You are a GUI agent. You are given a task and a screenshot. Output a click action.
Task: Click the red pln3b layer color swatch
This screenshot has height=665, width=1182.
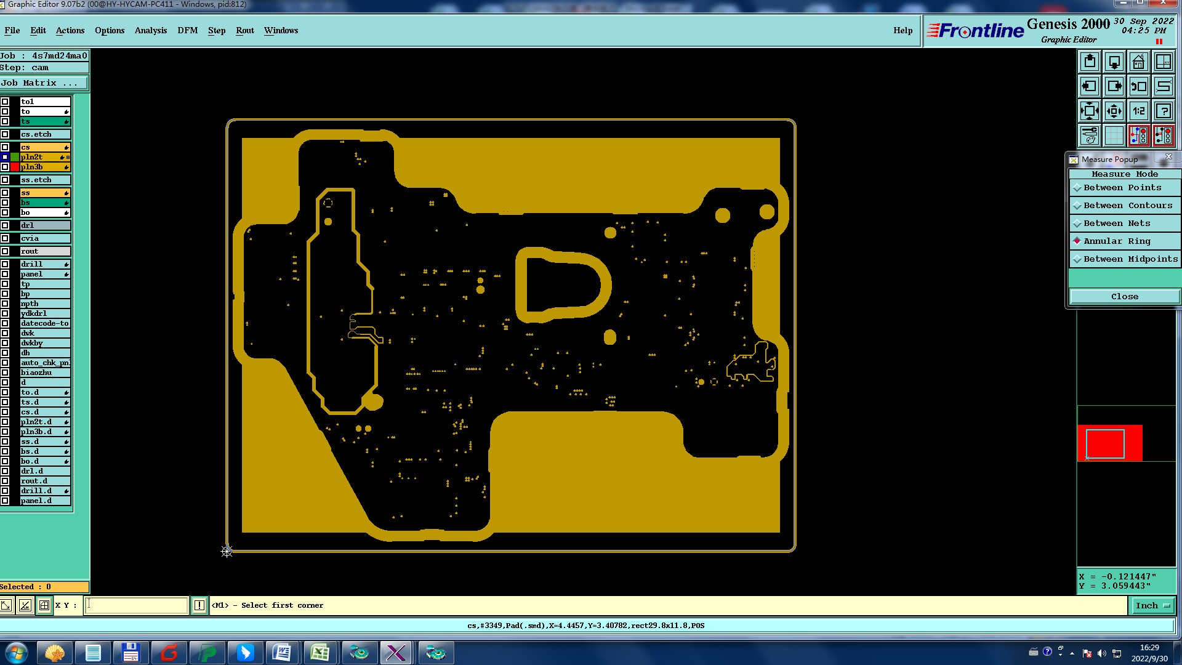(14, 167)
